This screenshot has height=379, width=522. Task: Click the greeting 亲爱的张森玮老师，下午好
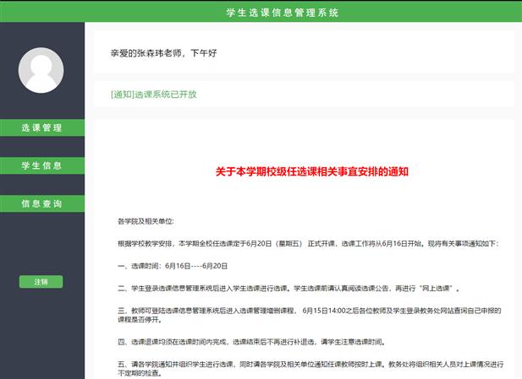[x=163, y=53]
